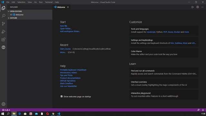The width and height of the screenshot is (206, 116).
Task: Click New file link
Action: (x=63, y=26)
